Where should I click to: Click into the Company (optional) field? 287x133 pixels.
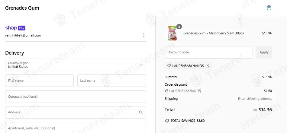(x=76, y=97)
